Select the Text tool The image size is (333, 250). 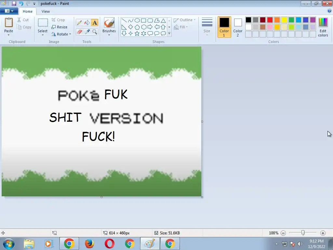click(x=95, y=22)
